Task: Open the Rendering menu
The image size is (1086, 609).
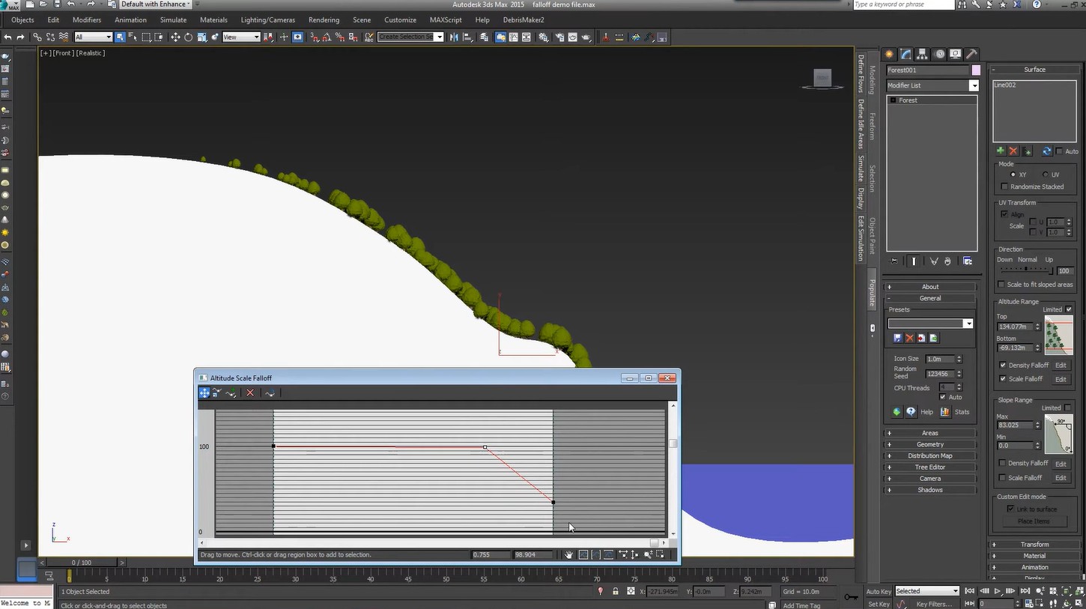Action: pos(324,20)
